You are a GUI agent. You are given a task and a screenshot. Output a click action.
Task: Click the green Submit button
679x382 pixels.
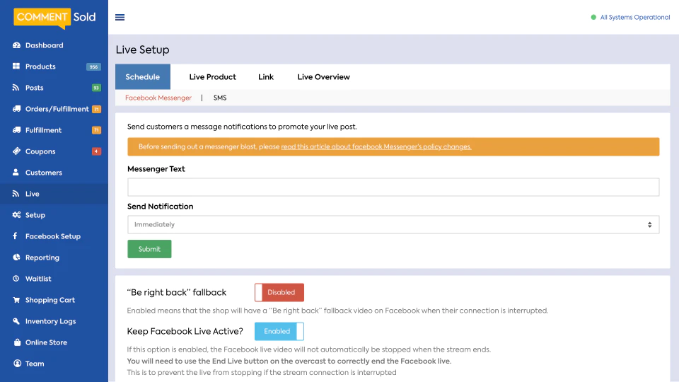[x=149, y=249]
